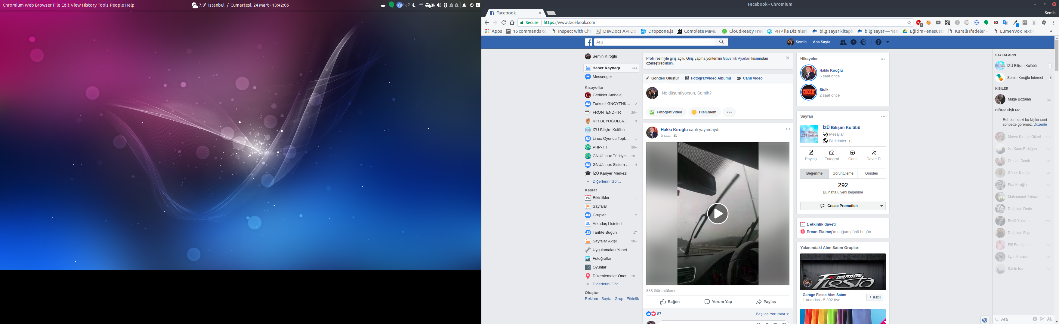Open the QR code extension
The image size is (1059, 324).
(948, 22)
